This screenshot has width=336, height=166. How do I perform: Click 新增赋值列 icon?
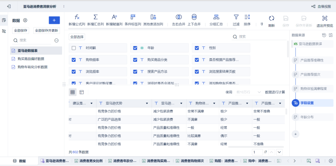(x=114, y=17)
